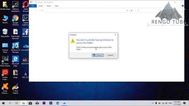Click the Up one level arrow
The height and width of the screenshot is (106, 189).
(x=42, y=11)
